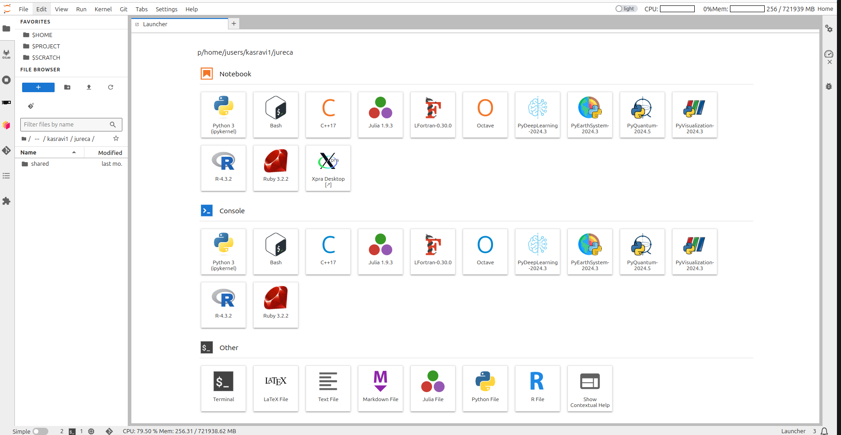Screen dimensions: 841x435
Task: Open the $HOME favorites folder
Action: point(42,35)
